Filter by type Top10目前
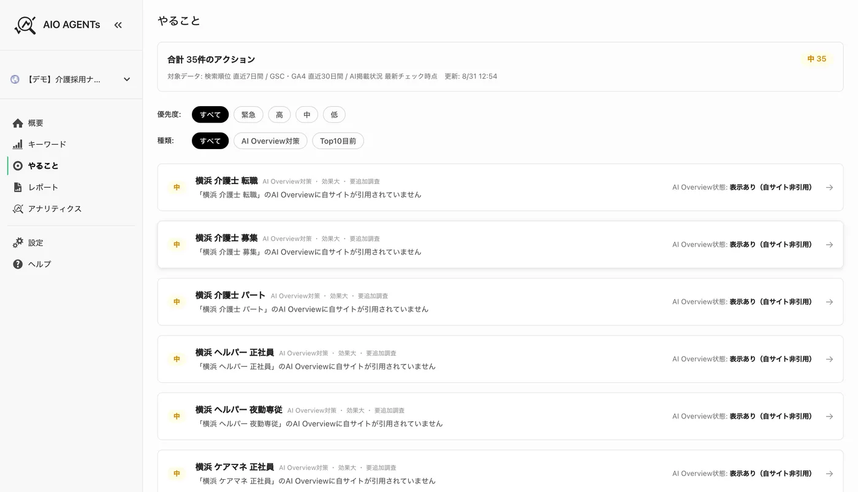The image size is (858, 492). tap(338, 141)
